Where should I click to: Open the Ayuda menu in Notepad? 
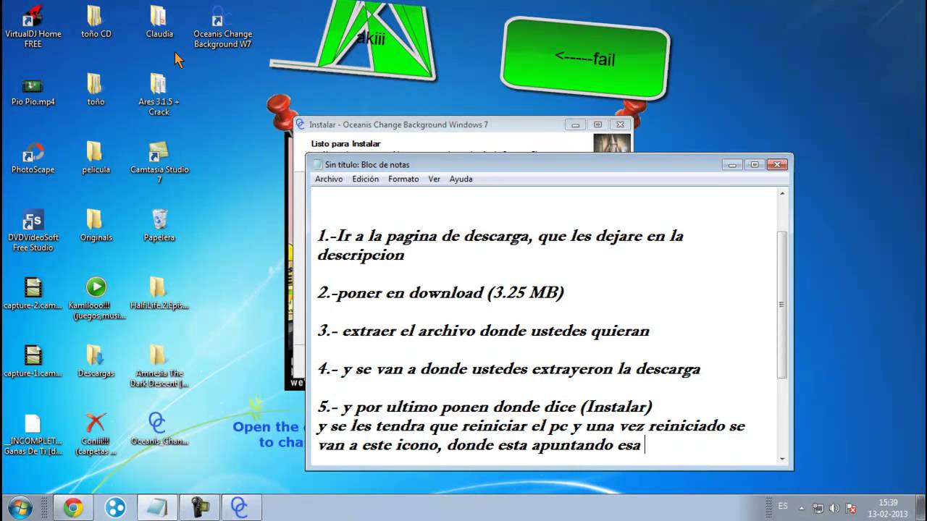[461, 179]
